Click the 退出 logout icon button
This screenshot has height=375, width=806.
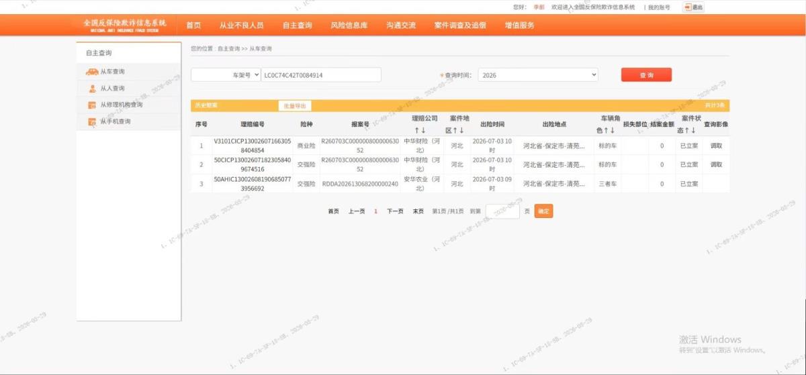click(x=694, y=7)
